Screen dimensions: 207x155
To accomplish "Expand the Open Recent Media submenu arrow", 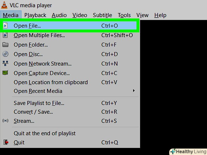I will [134, 91].
